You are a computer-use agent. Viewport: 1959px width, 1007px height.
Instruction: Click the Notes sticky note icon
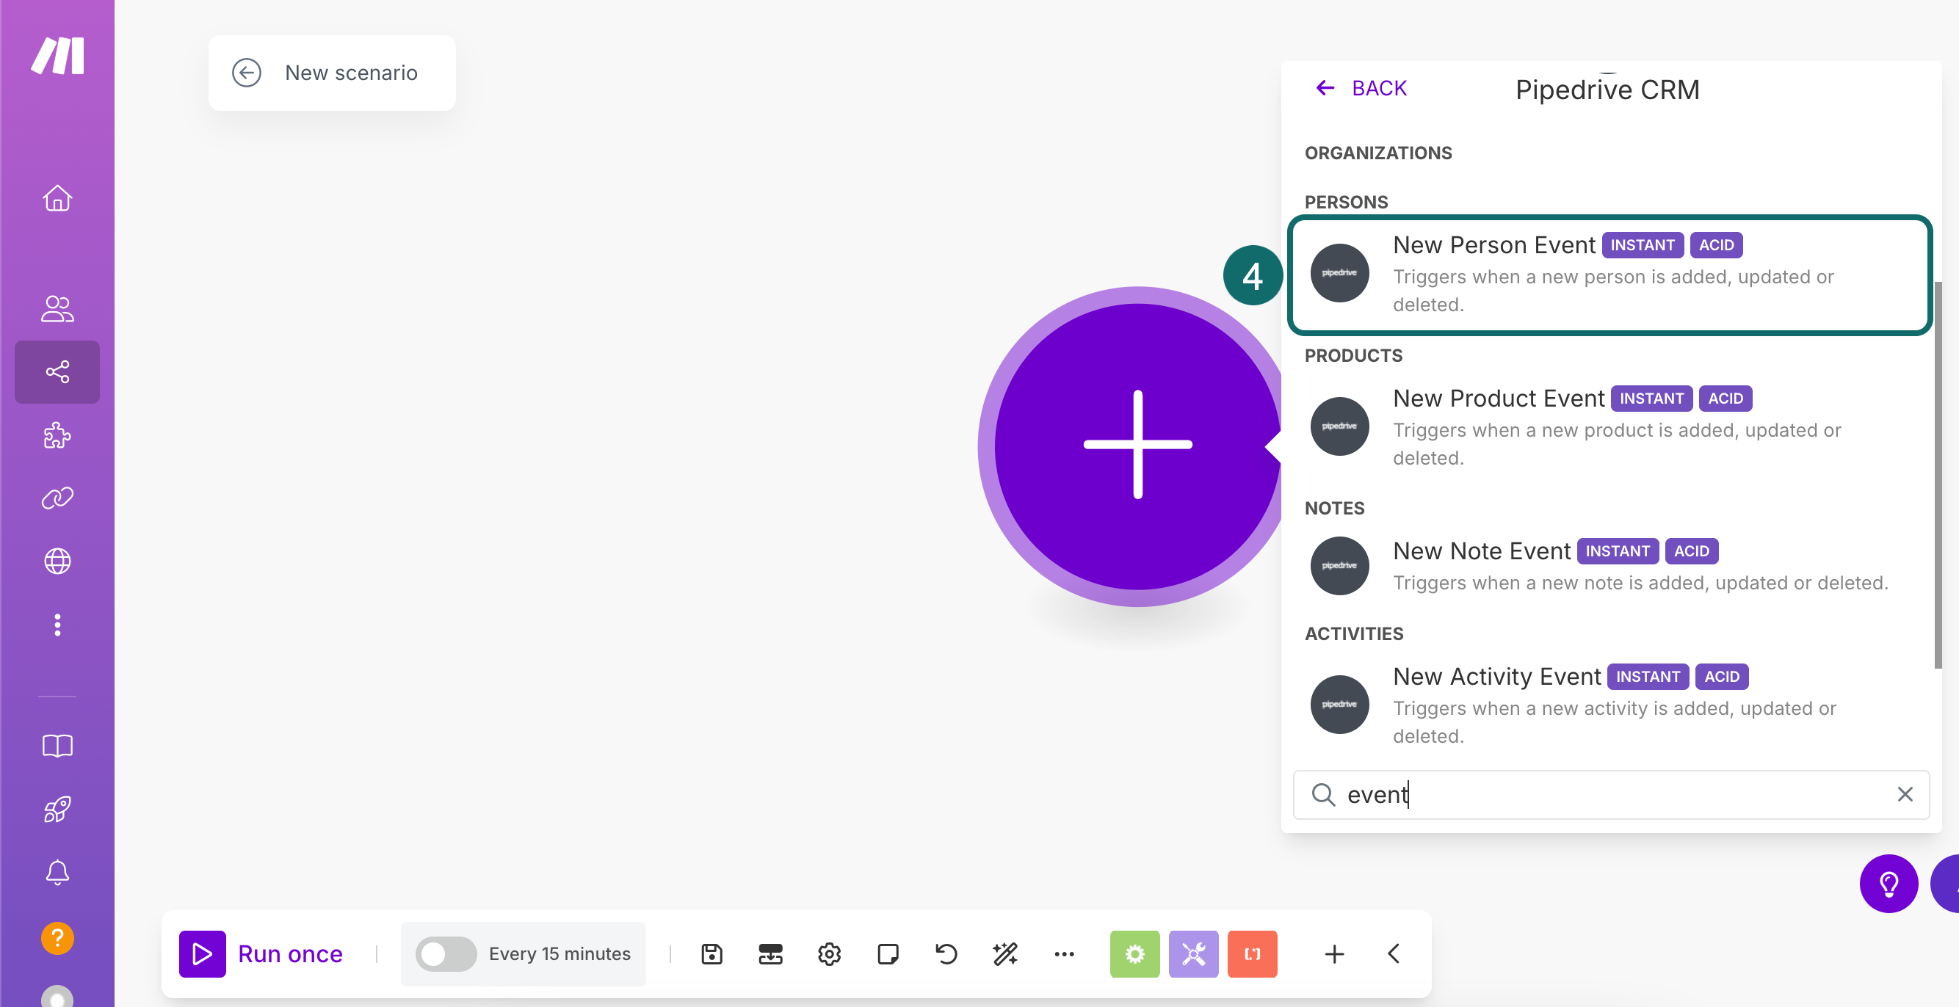click(x=888, y=954)
